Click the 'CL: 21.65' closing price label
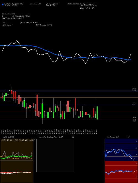This screenshot has height=183, width=138. [x=51, y=5]
